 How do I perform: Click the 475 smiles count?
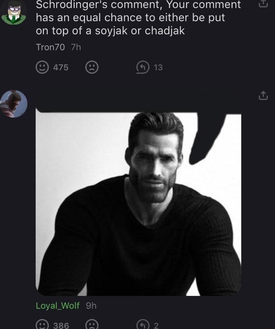[61, 67]
